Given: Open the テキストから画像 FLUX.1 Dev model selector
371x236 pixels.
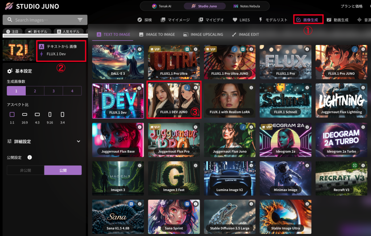Looking at the screenshot, I should (x=61, y=51).
